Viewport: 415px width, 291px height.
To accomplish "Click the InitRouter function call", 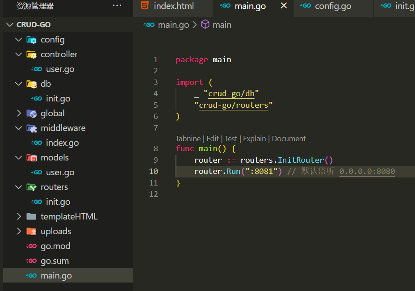I will click(301, 160).
